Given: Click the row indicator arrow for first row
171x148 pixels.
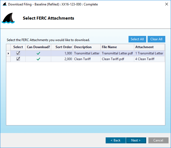Looking at the screenshot, I should point(8,53).
